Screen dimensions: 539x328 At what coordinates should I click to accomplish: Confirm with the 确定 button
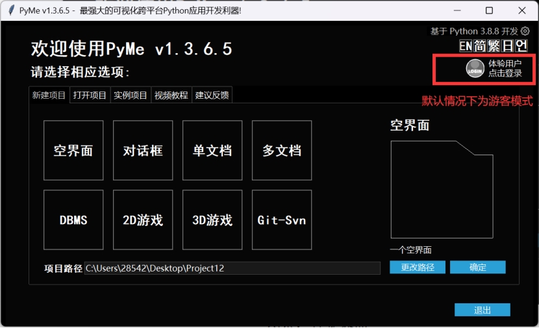[478, 267]
